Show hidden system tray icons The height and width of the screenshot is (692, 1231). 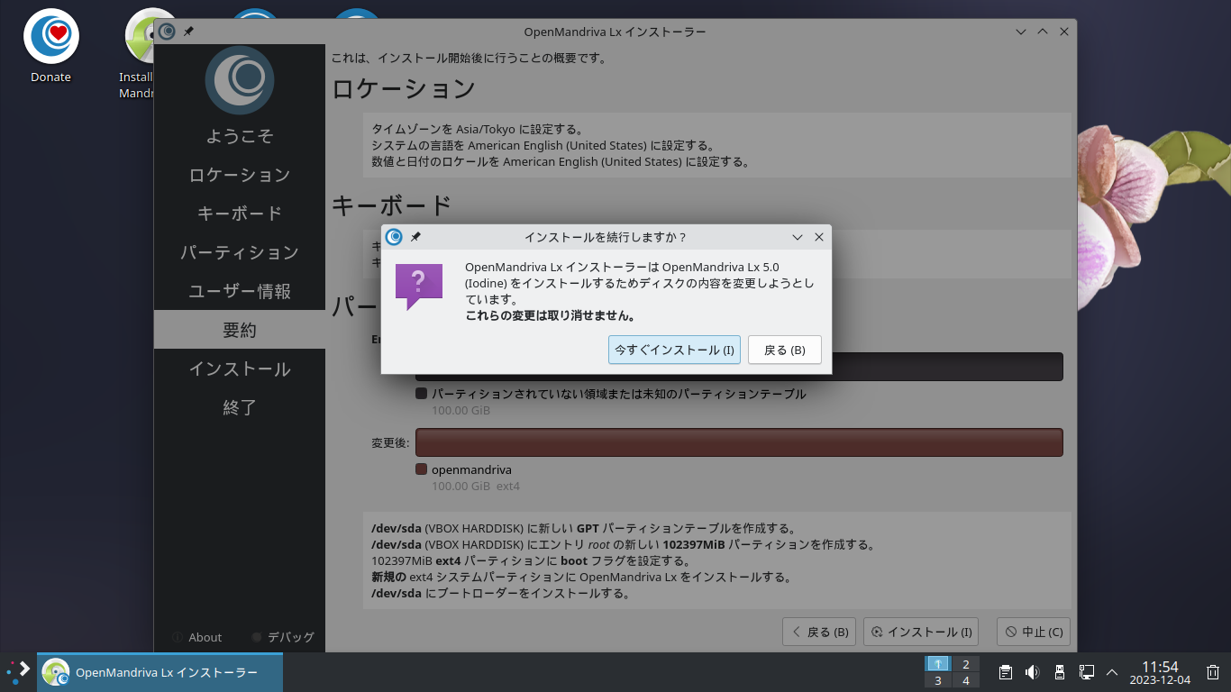tap(1112, 672)
